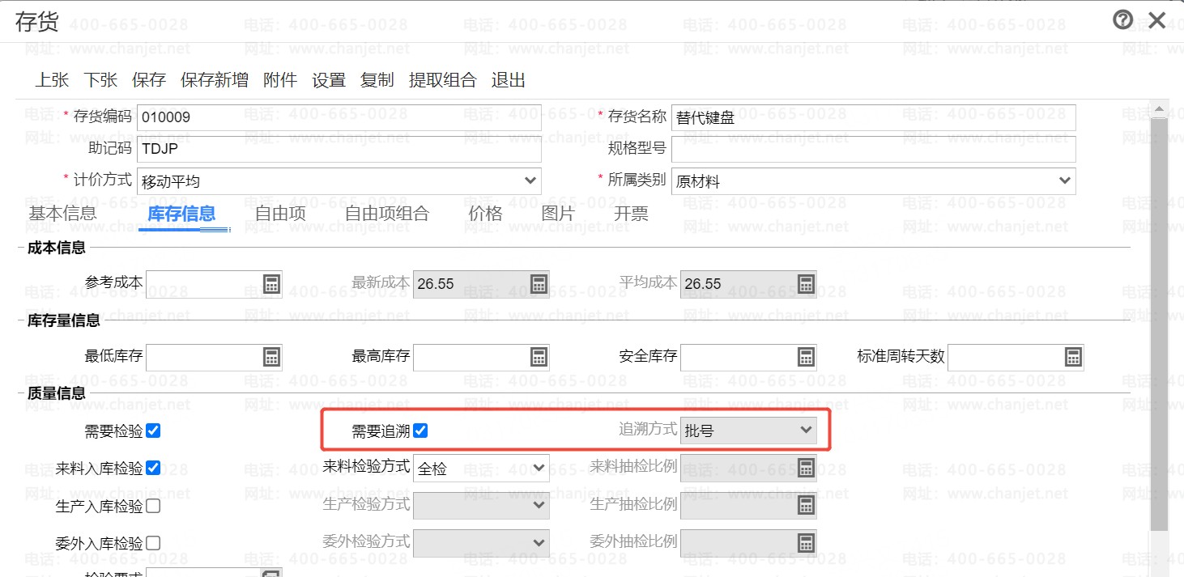
Task: Open the 价格 tab
Action: click(x=485, y=214)
